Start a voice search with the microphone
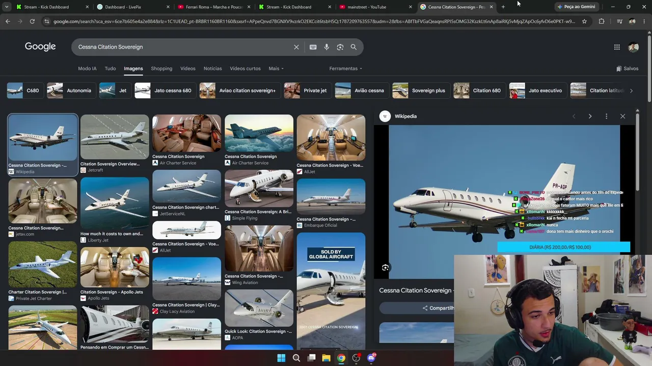Viewport: 652px width, 366px height. (327, 47)
